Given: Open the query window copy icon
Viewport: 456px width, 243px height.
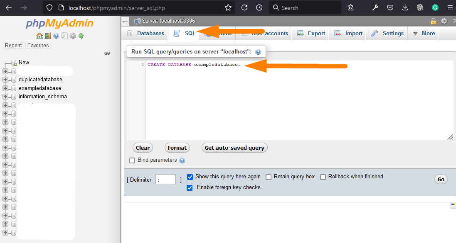Looking at the screenshot, I should coord(64,36).
